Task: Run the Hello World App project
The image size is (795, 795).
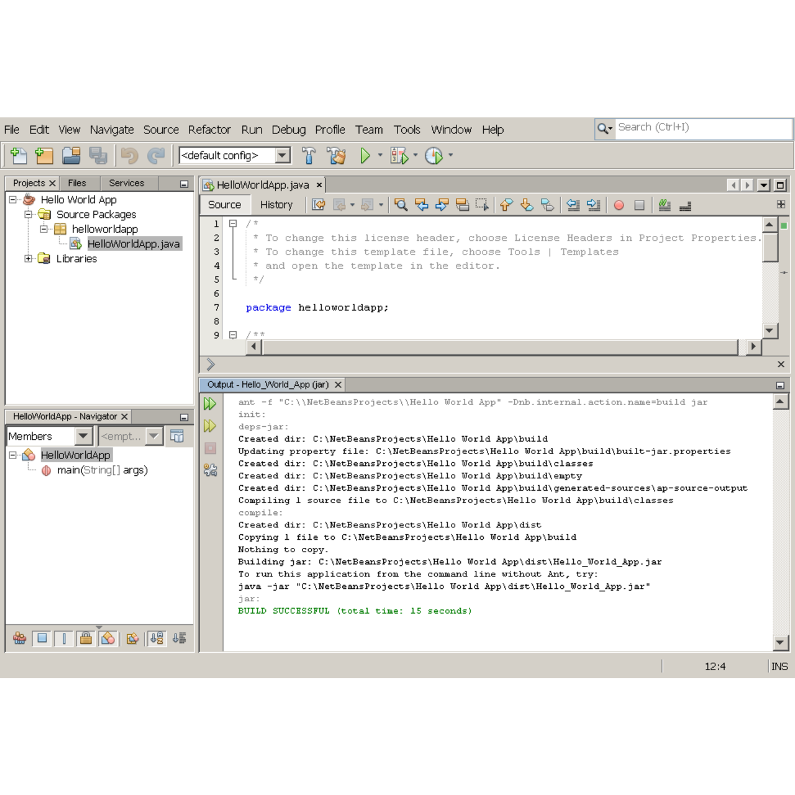Action: click(365, 155)
